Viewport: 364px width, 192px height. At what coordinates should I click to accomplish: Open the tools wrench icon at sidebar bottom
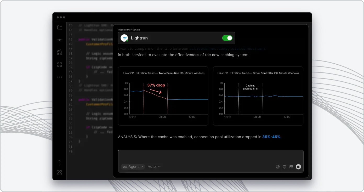tap(59, 172)
